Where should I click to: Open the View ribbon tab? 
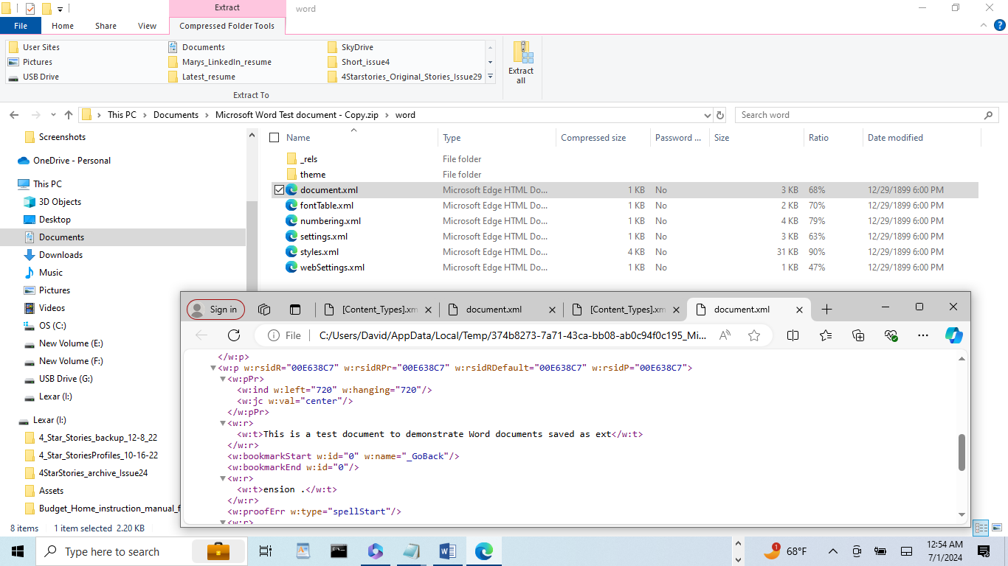[x=147, y=26]
